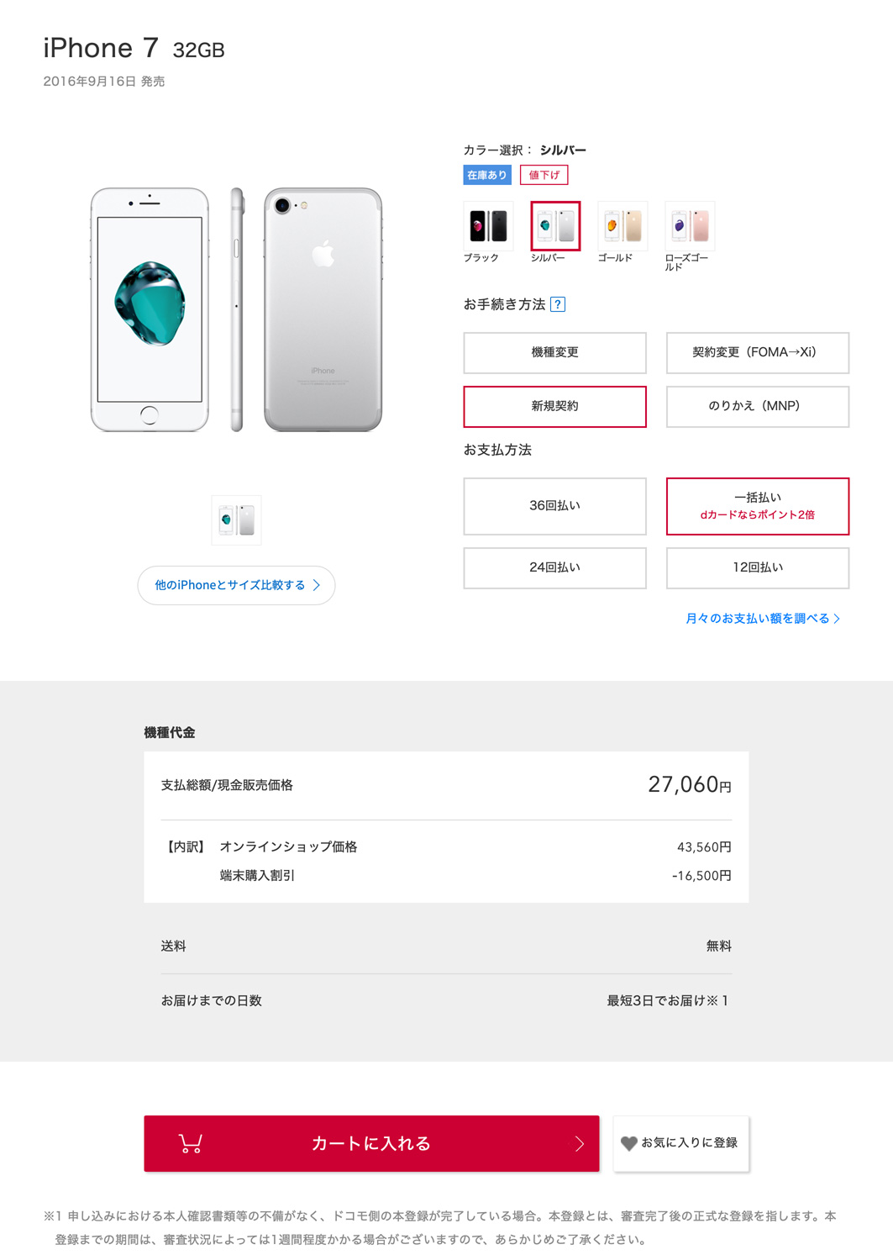Click the chevron on the カートに入れる button
Viewport: 893px width, 1255px height.
pos(579,1143)
